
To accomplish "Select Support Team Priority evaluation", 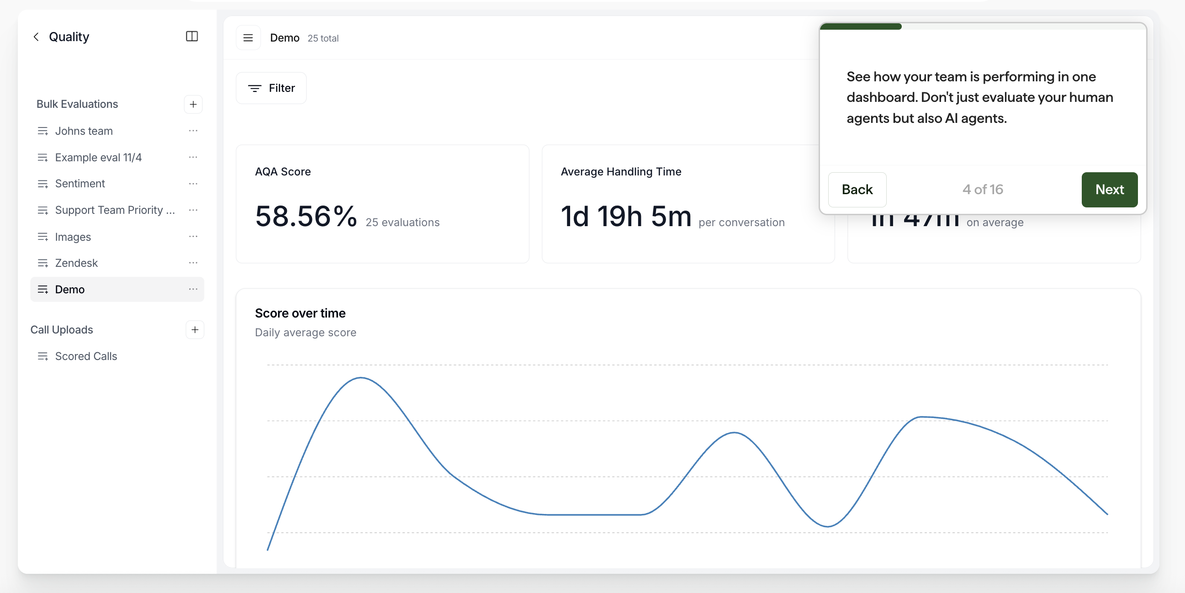I will coord(115,210).
